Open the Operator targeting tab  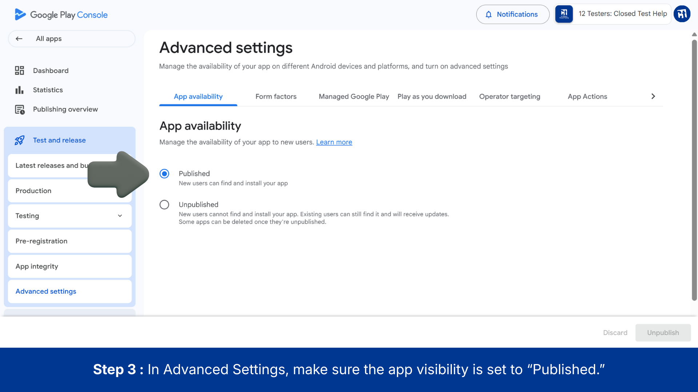tap(509, 97)
